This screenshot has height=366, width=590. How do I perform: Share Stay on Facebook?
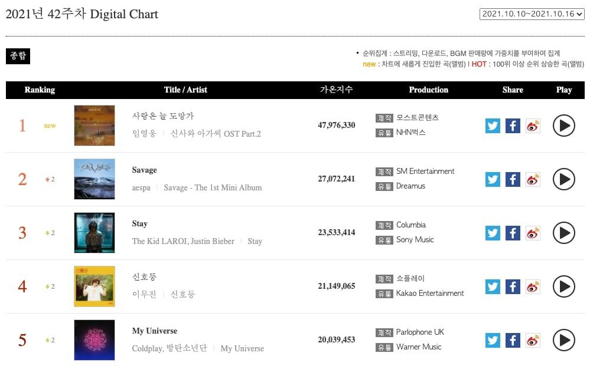[513, 233]
